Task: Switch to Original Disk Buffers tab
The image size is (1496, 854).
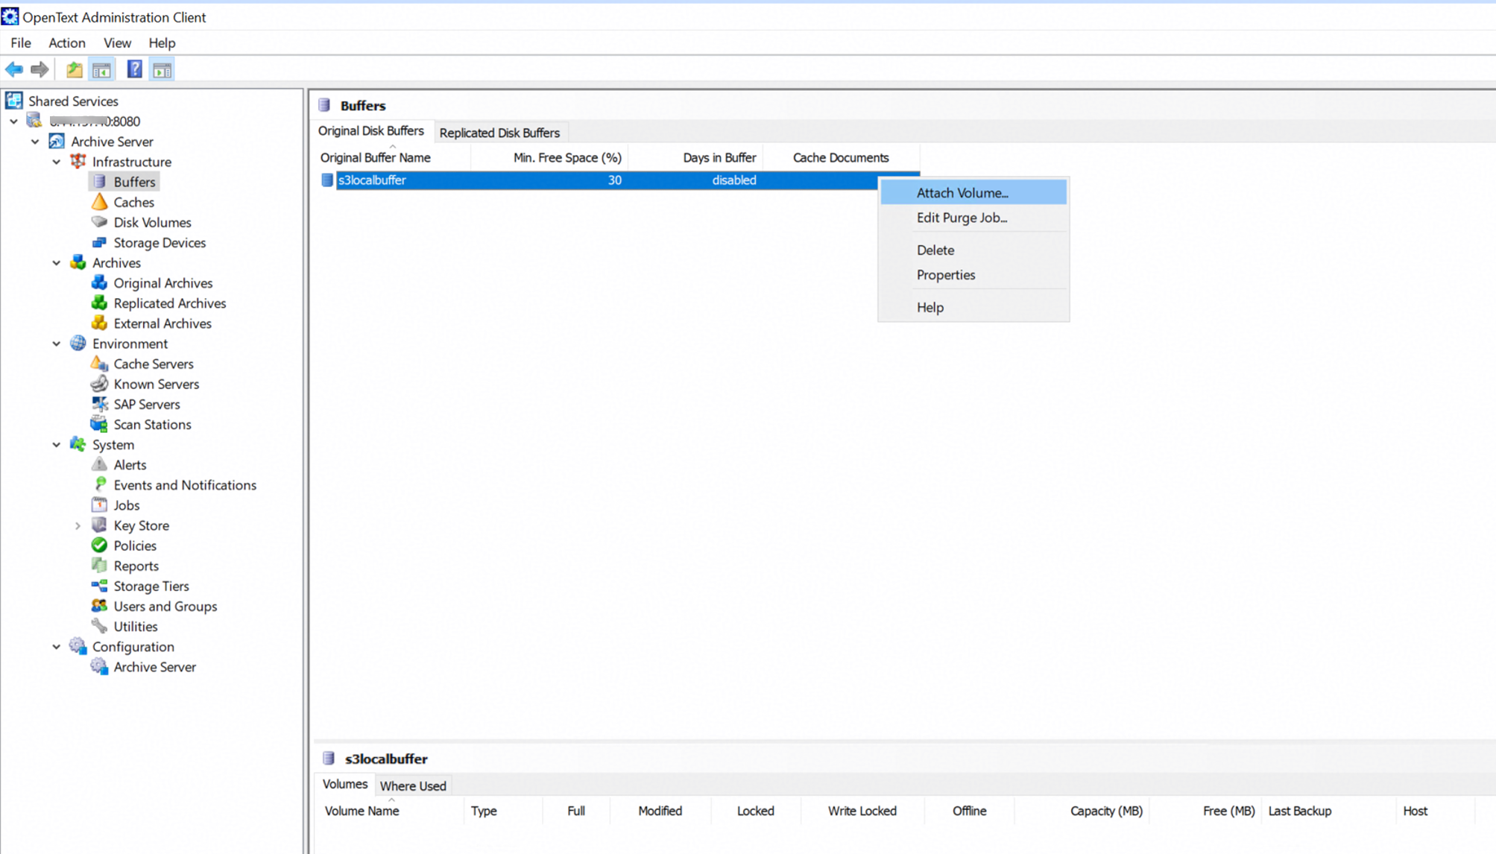Action: 371,131
